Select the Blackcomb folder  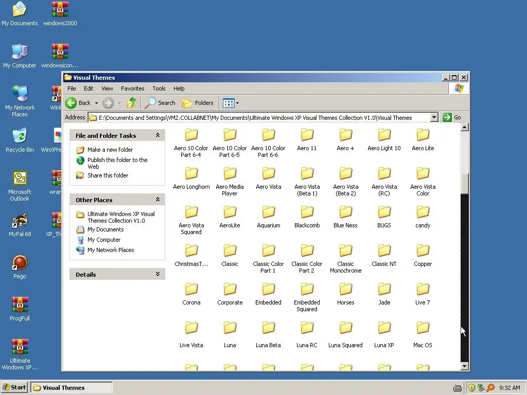click(307, 218)
